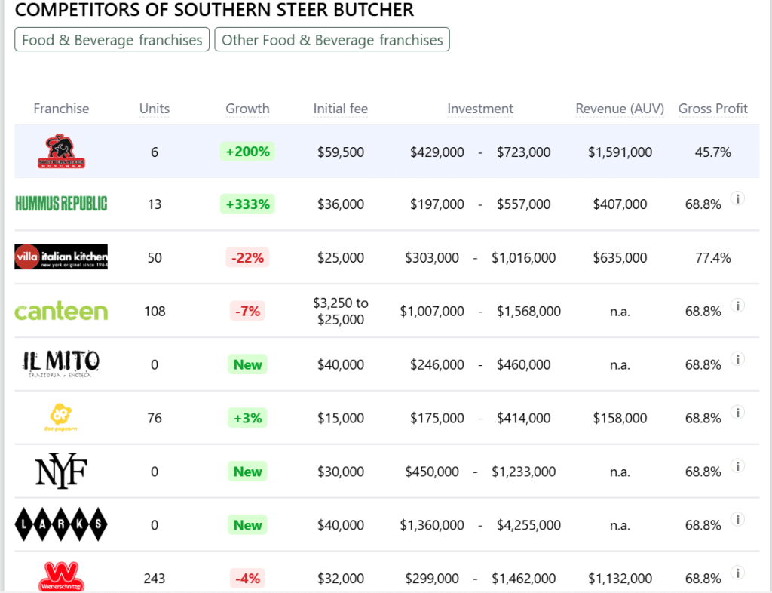The width and height of the screenshot is (772, 593).
Task: Click the Initial fee column header
Action: click(340, 109)
